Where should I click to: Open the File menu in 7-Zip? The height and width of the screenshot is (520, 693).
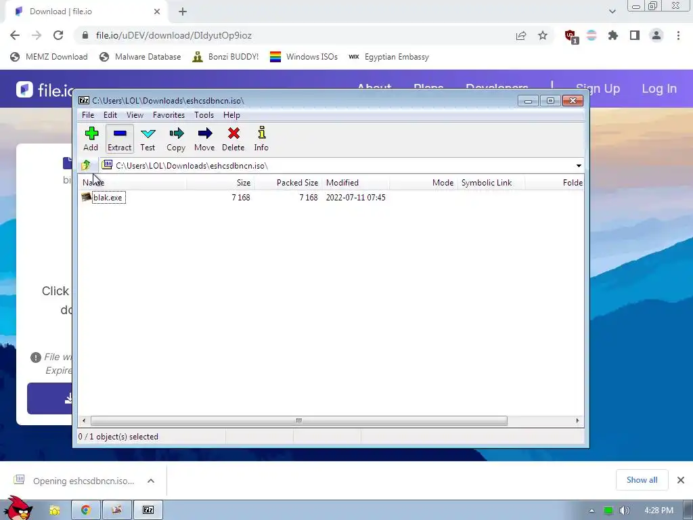click(x=88, y=115)
